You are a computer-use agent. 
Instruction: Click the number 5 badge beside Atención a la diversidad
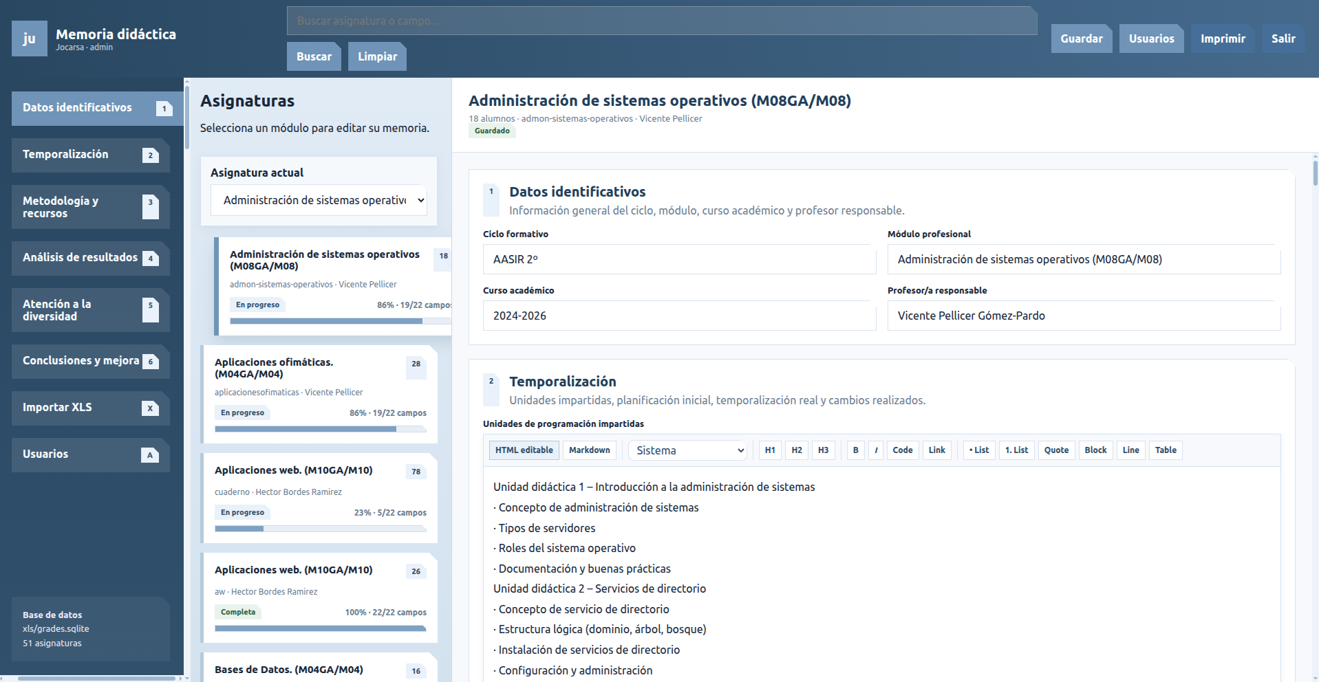tap(151, 310)
